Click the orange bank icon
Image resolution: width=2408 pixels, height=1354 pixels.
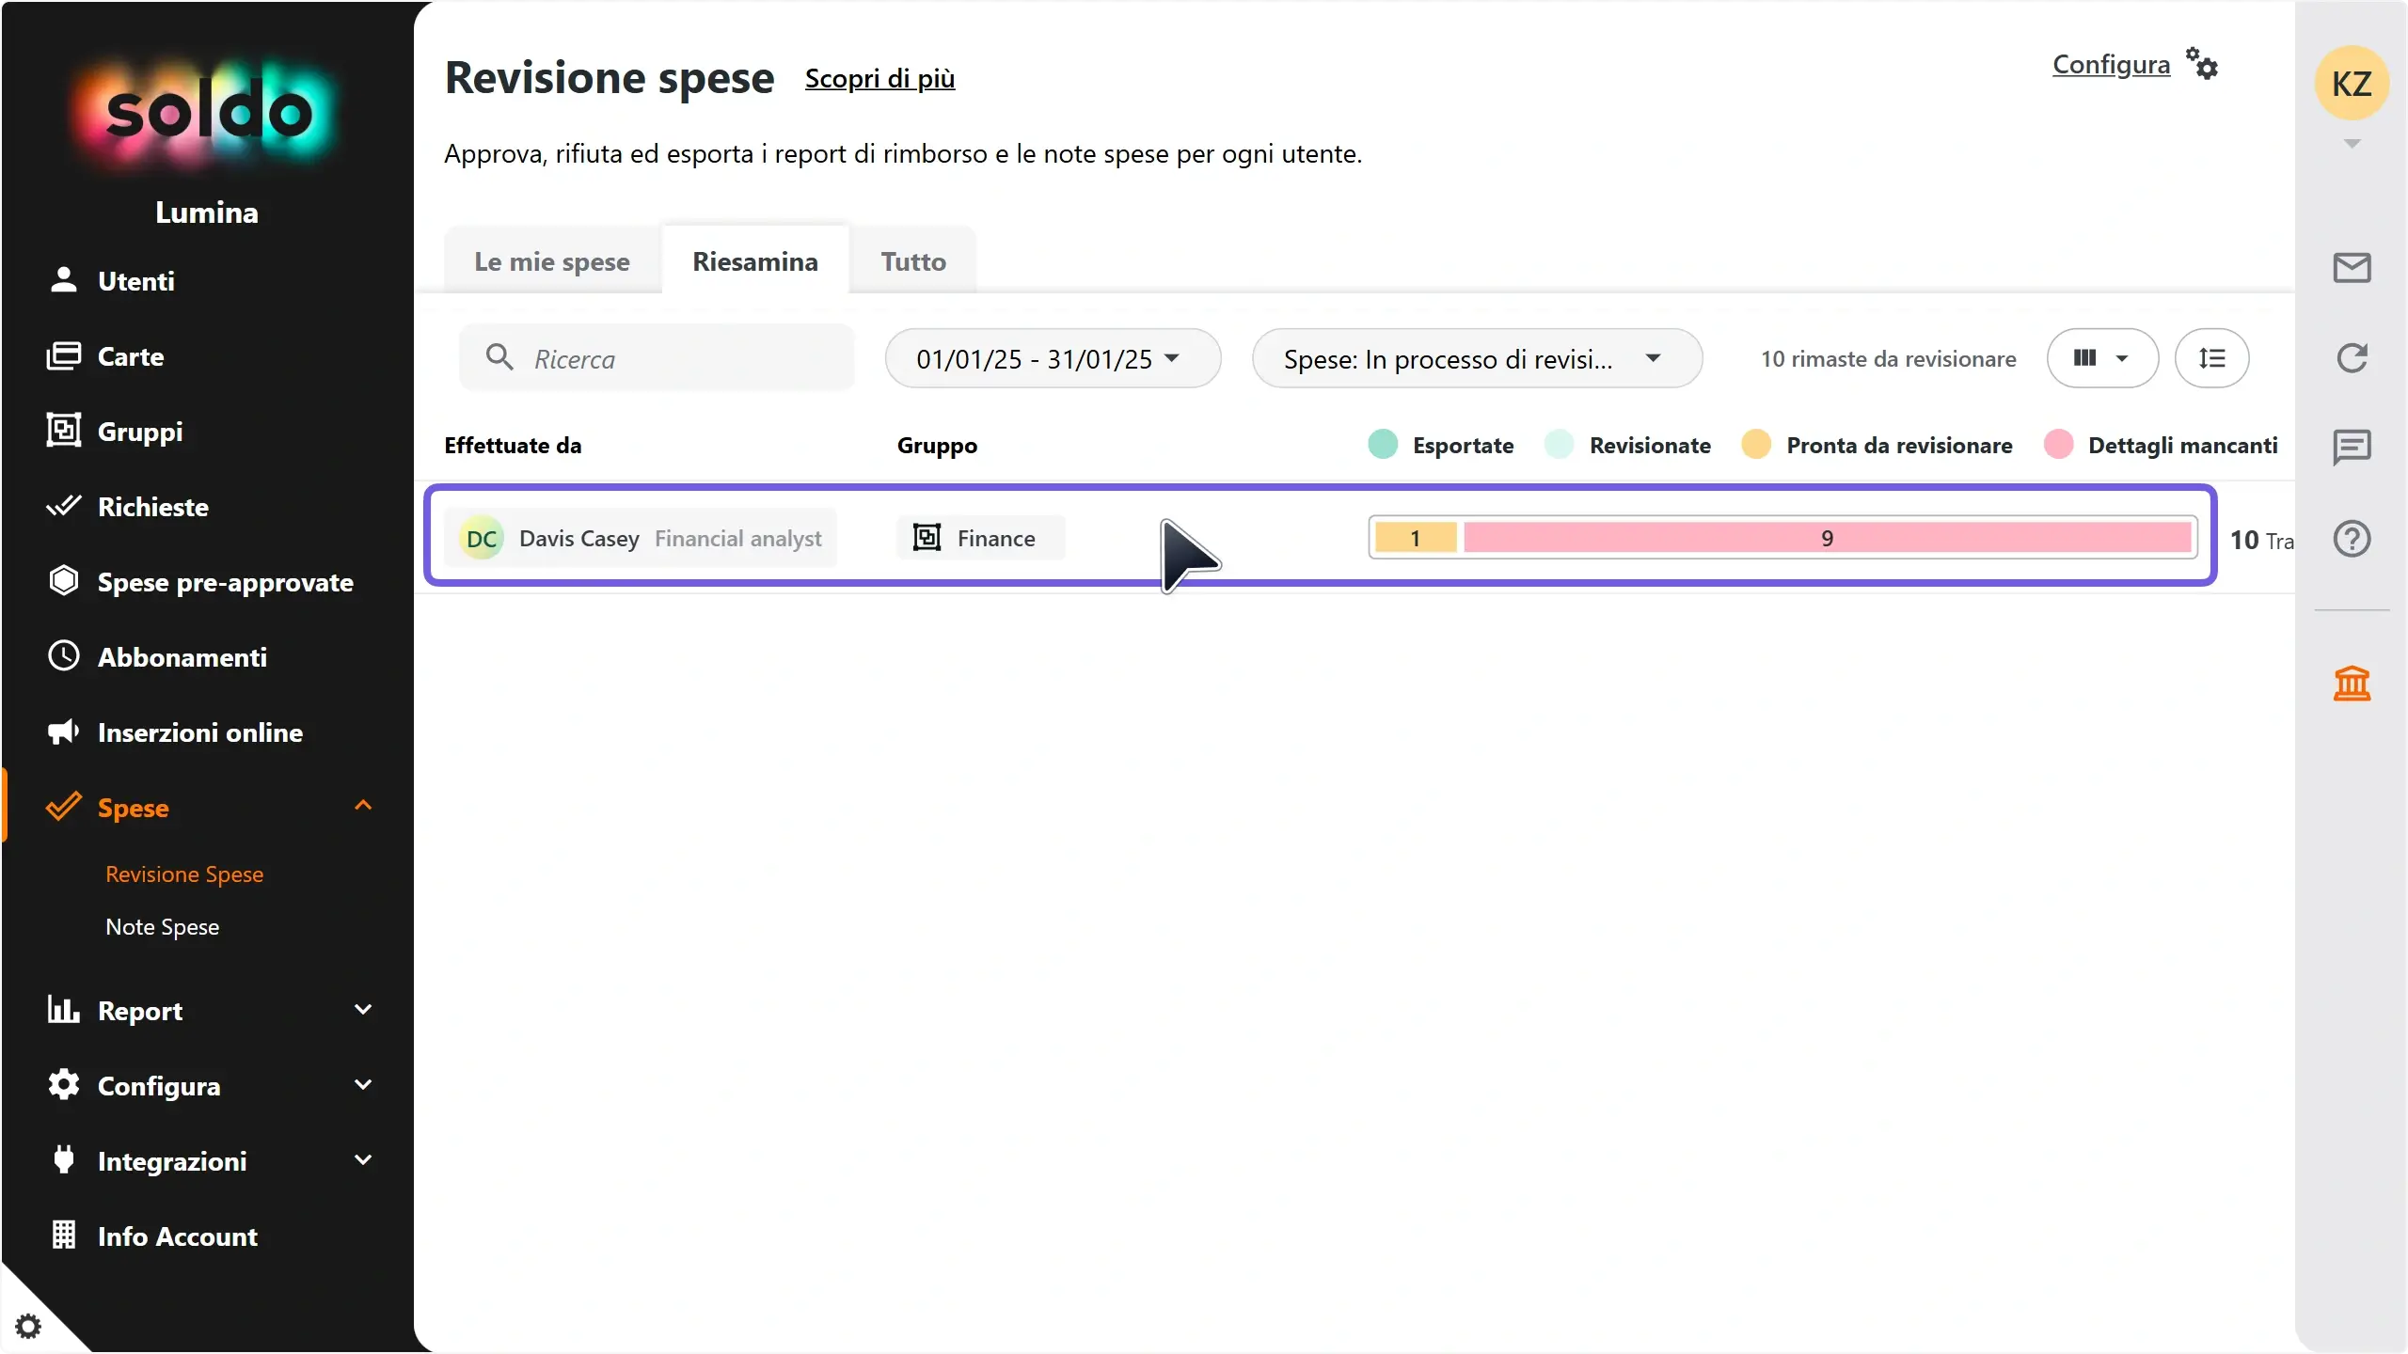coord(2352,684)
